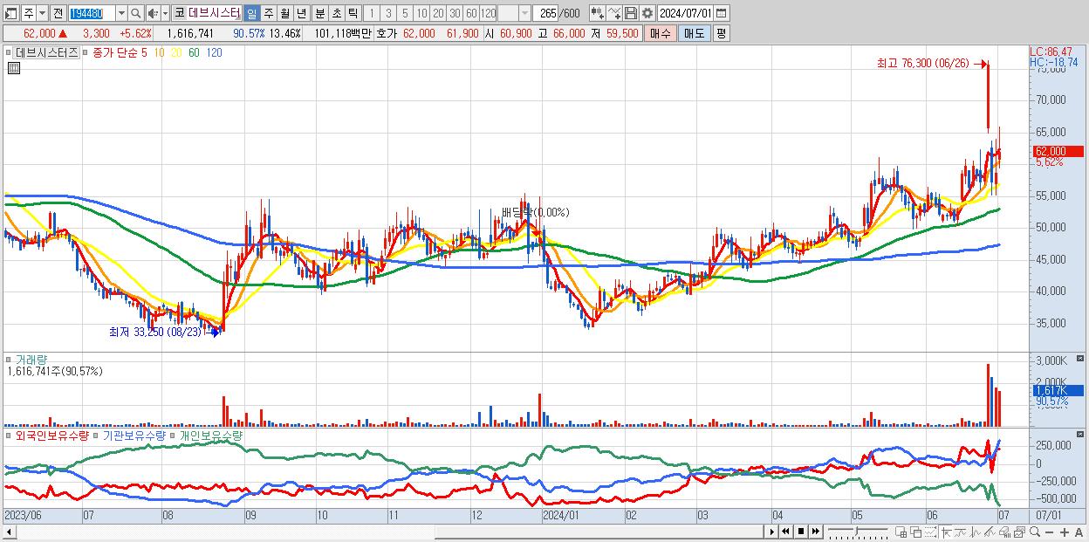Image resolution: width=1089 pixels, height=542 pixels.
Task: Click the horizontal chart scrollbar thumb
Action: point(599,532)
